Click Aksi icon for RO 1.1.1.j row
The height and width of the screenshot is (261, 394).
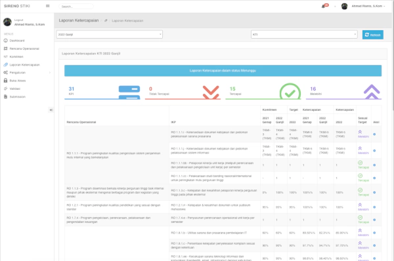click(374, 151)
